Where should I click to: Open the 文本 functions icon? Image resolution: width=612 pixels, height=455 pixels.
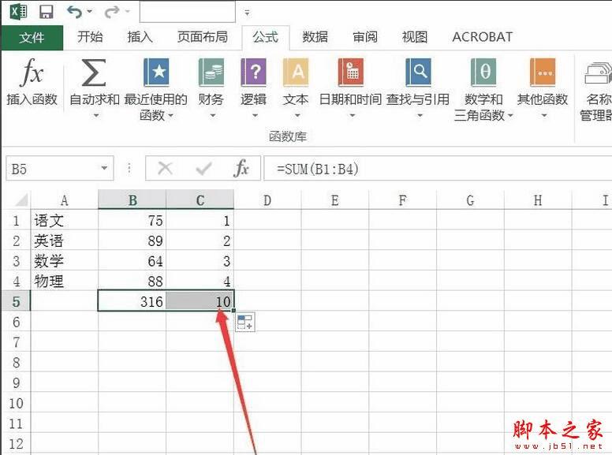[296, 73]
